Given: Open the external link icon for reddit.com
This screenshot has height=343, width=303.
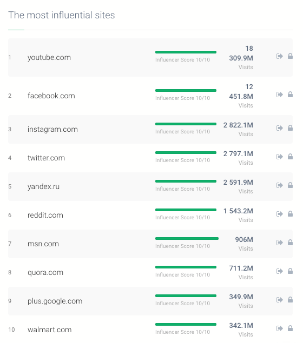Looking at the screenshot, I should pyautogui.click(x=279, y=214).
